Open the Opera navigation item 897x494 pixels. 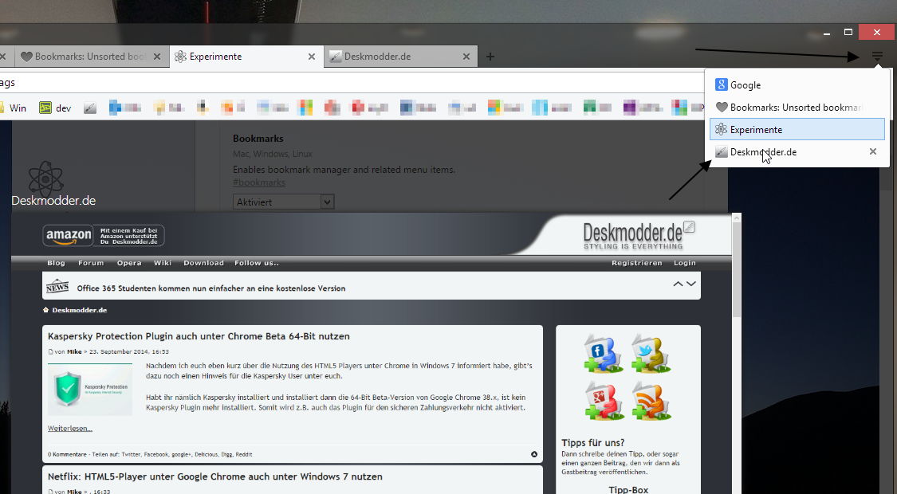pyautogui.click(x=129, y=263)
